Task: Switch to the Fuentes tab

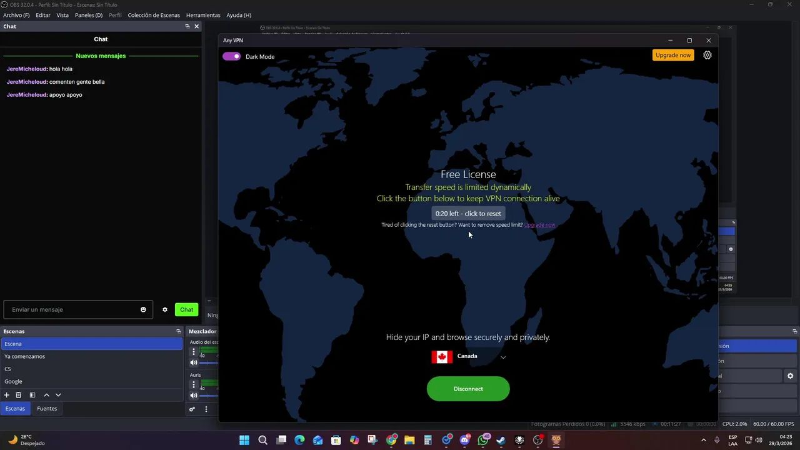Action: [x=47, y=409]
